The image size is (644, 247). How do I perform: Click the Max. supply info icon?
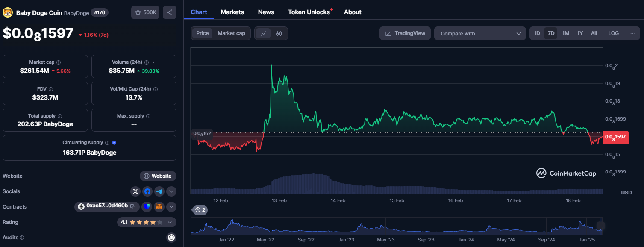(x=148, y=116)
